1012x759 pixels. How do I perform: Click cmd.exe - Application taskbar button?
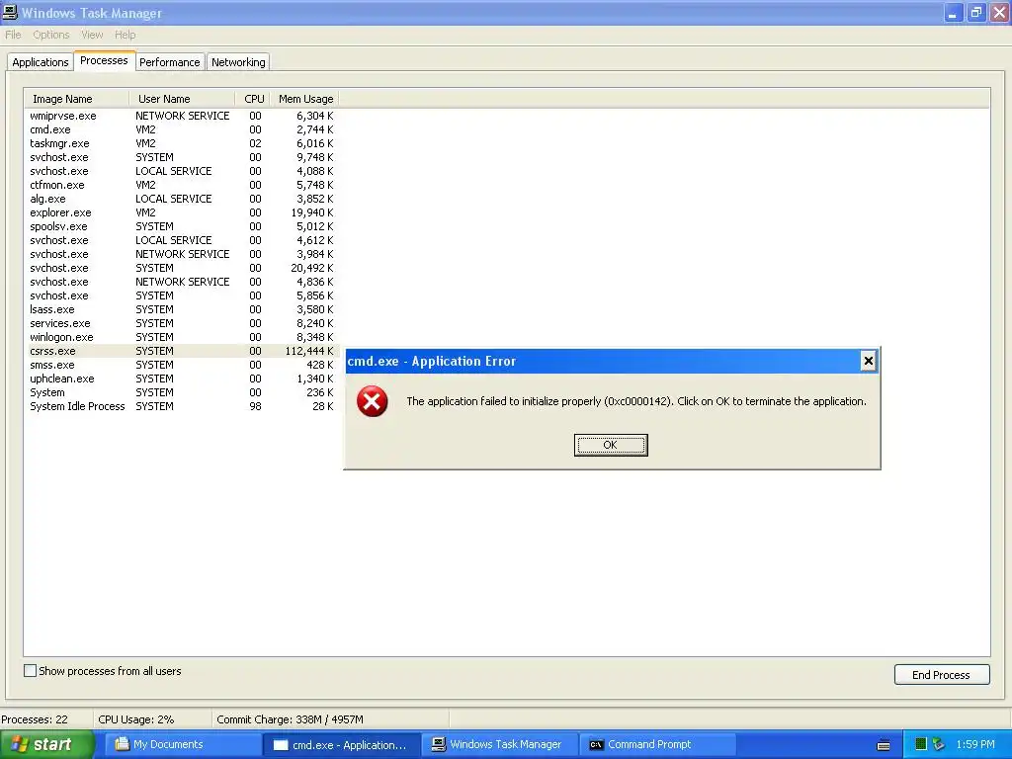click(342, 745)
